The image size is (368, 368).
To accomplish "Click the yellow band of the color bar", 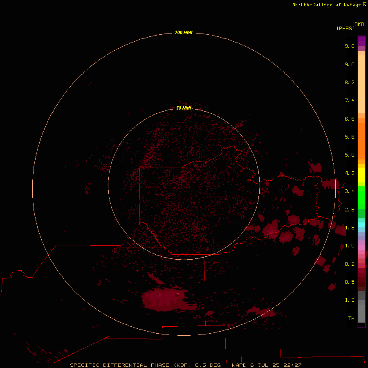I will (x=361, y=175).
